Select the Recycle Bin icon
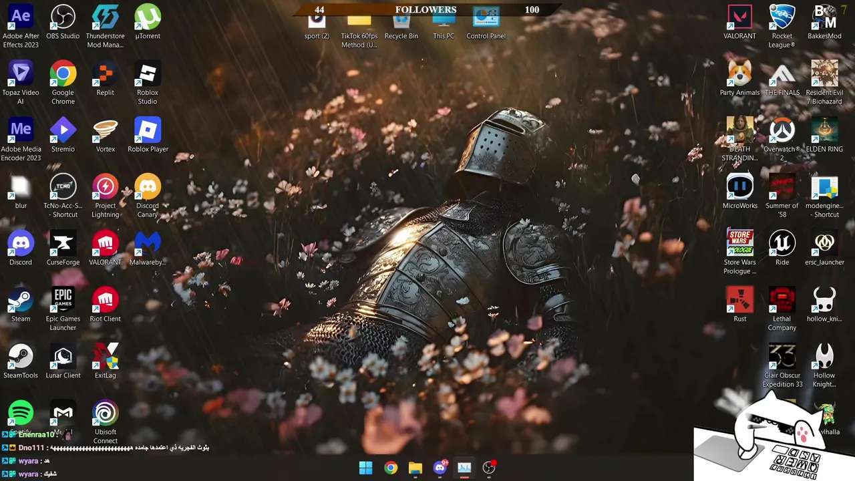 pos(401,27)
